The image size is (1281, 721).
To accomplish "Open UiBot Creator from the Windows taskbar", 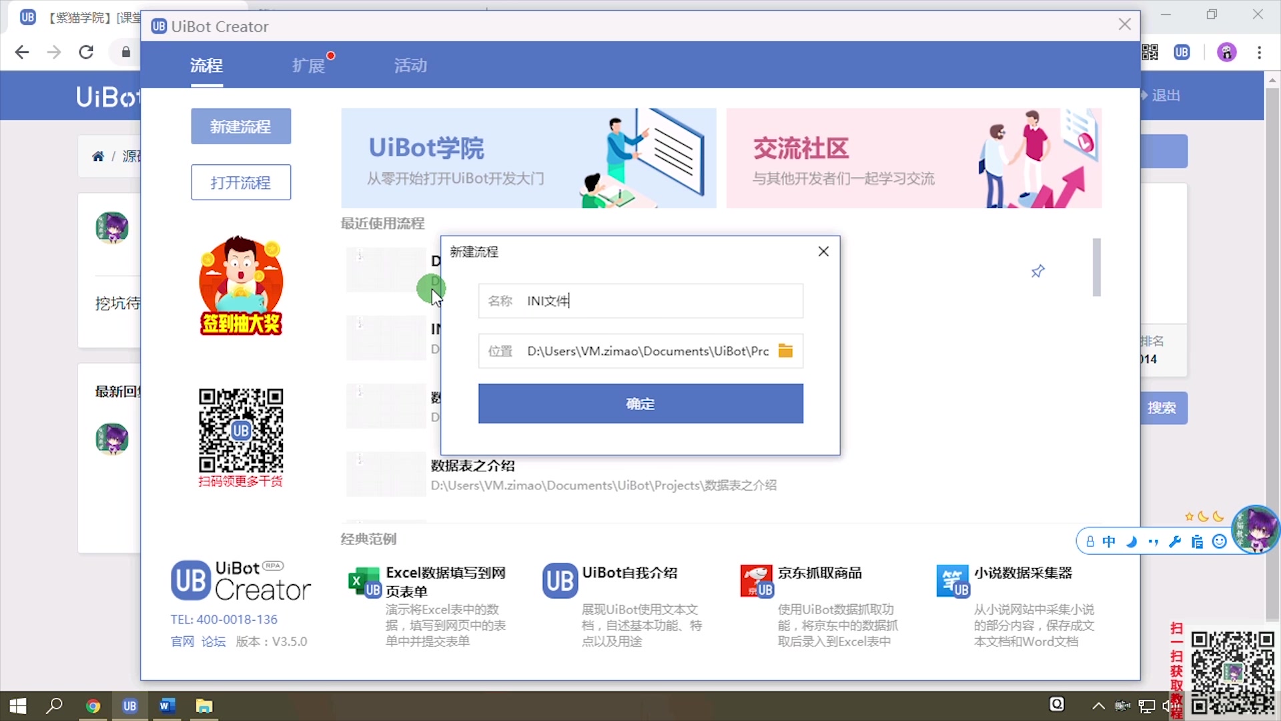I will pyautogui.click(x=130, y=706).
